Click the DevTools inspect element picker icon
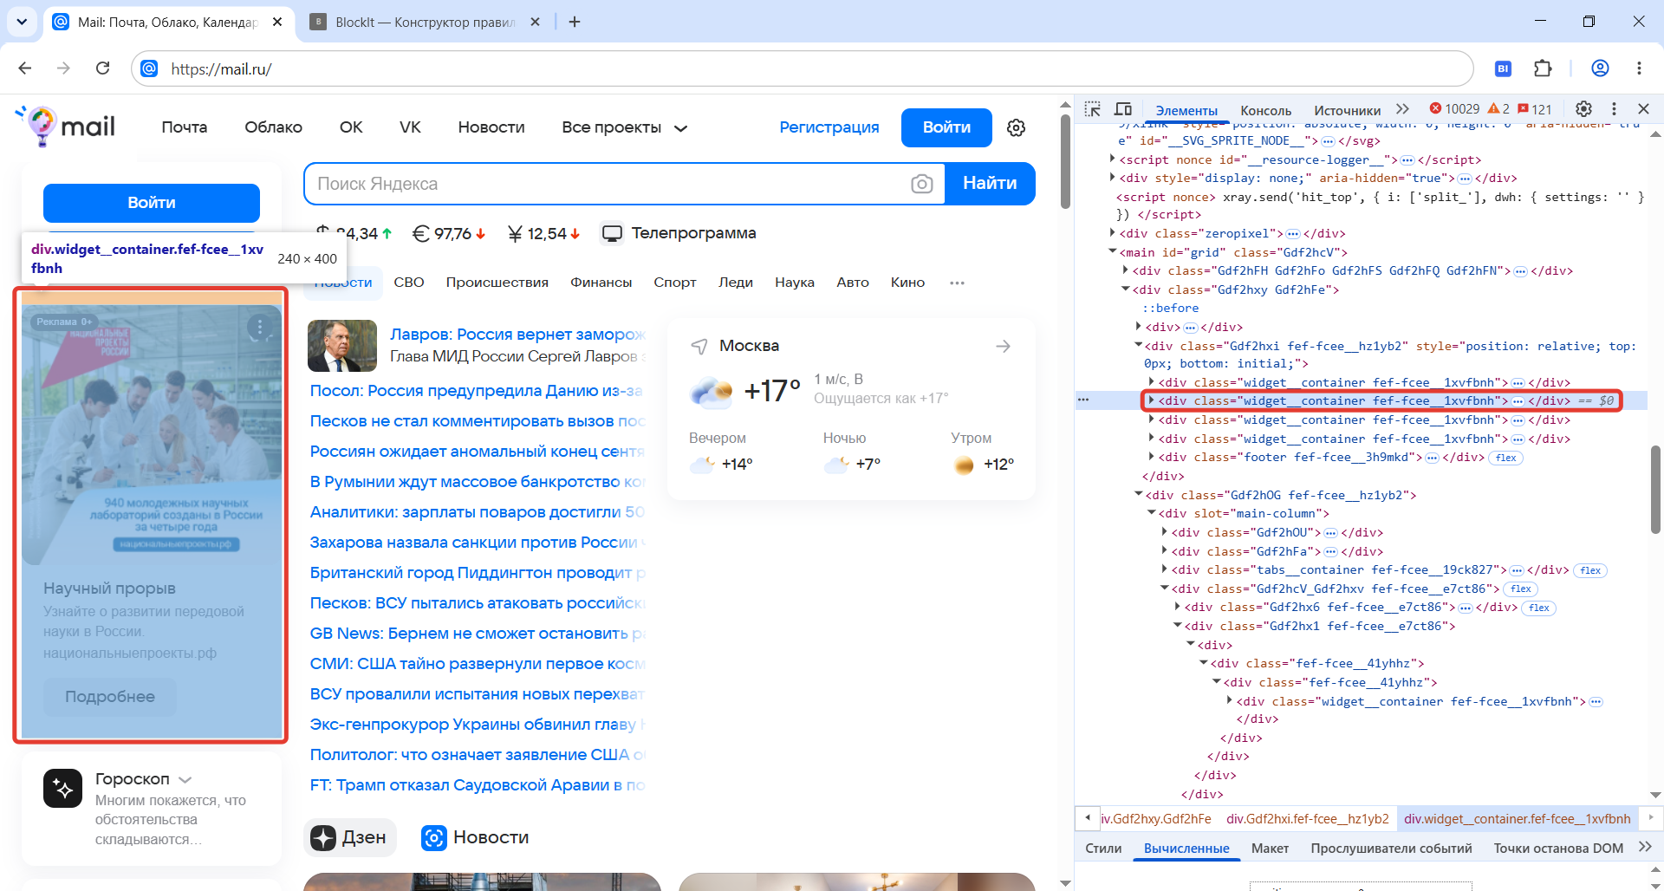 [x=1093, y=109]
